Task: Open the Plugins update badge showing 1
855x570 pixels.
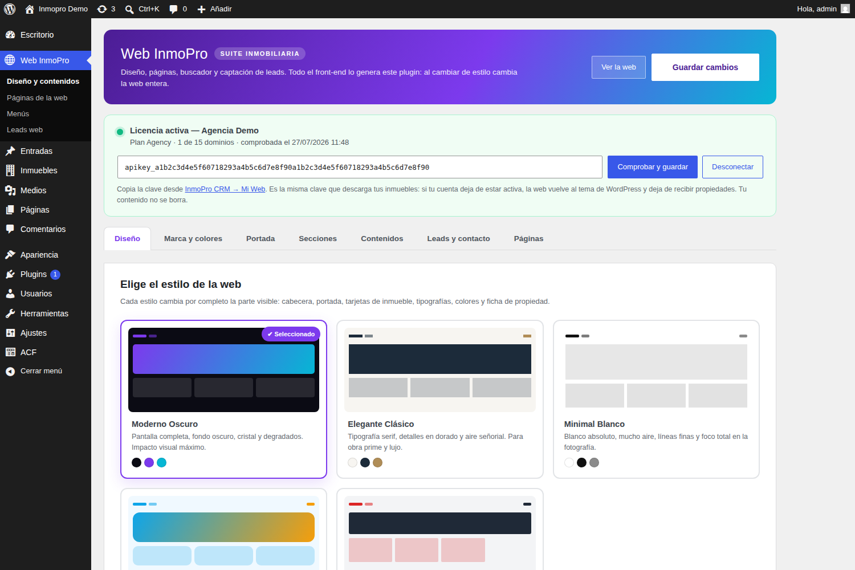Action: click(55, 275)
